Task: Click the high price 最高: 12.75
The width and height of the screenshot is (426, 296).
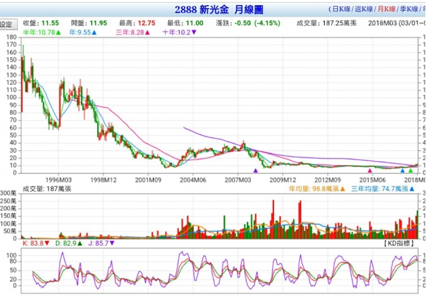Action: (x=137, y=23)
